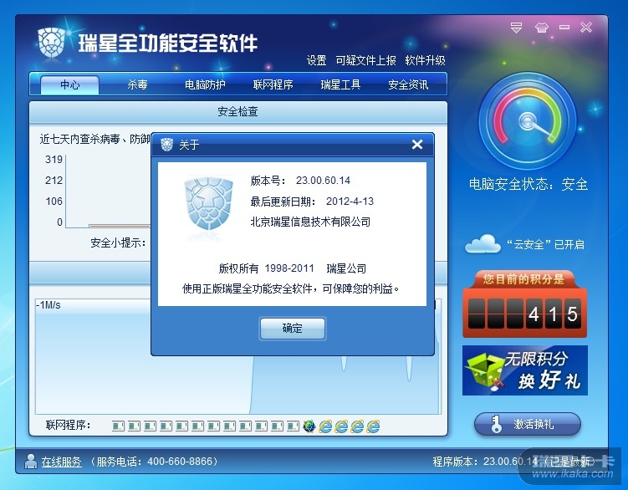Click 北京瑞星信息技术有限公司 text

tap(310, 222)
